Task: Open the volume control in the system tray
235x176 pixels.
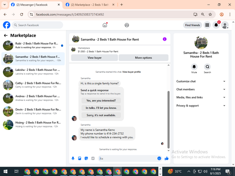Action: tap(205, 172)
